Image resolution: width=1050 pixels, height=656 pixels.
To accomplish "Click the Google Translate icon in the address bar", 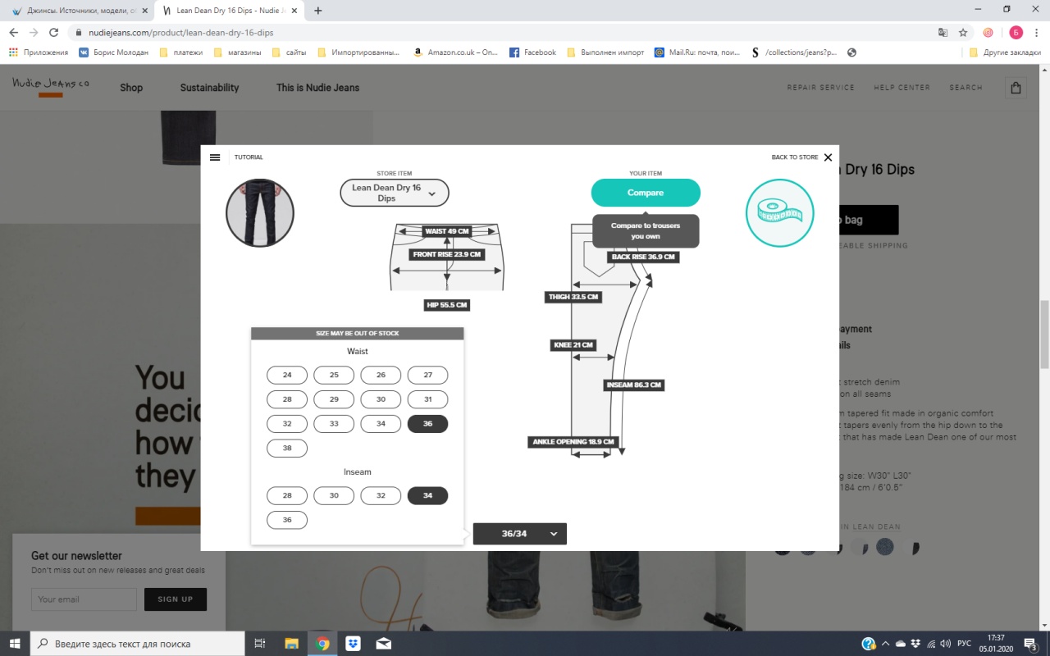I will point(943,33).
